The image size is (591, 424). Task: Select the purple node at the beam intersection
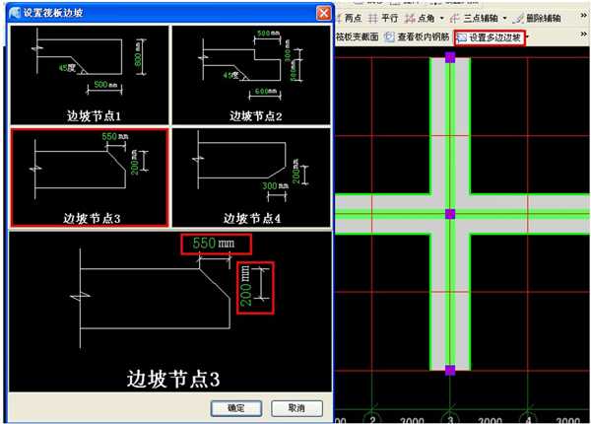tap(450, 214)
